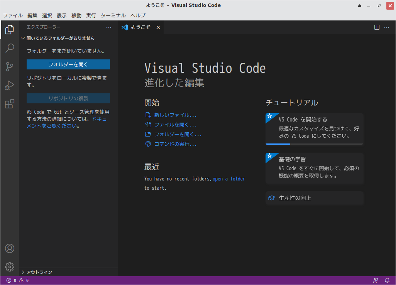Open the ターミナル menu

pyautogui.click(x=113, y=16)
